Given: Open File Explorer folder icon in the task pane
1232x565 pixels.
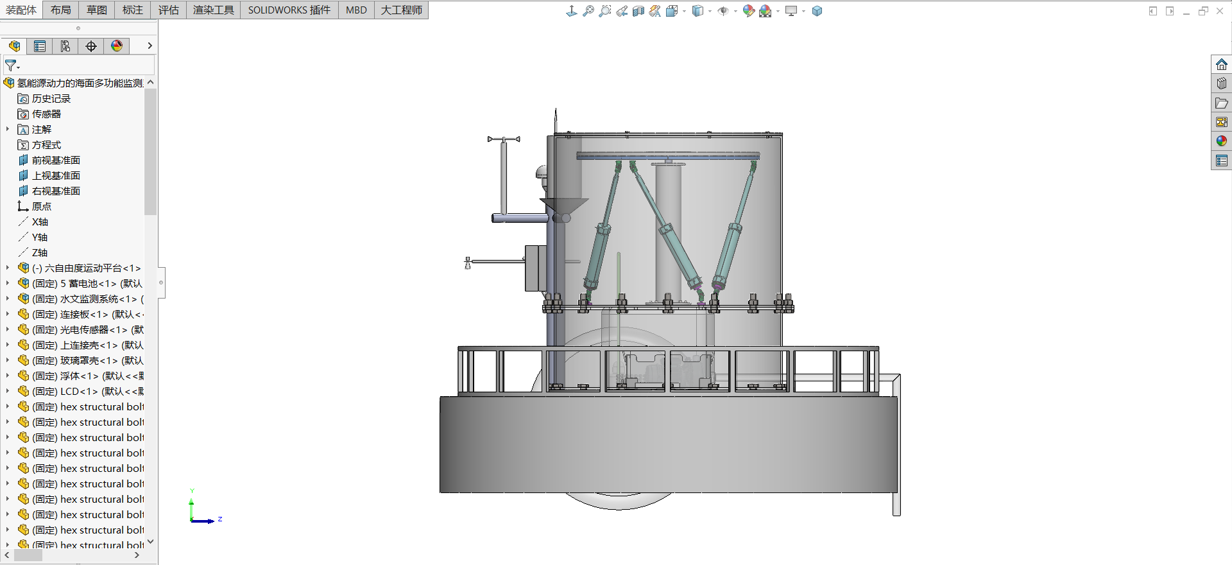Looking at the screenshot, I should (1221, 103).
